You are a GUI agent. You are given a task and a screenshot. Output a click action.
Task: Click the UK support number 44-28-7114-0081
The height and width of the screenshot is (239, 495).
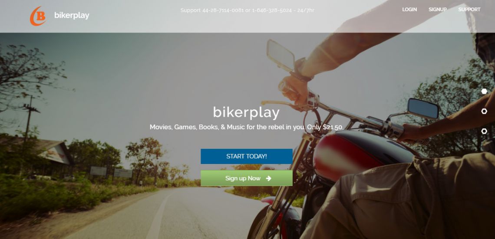pyautogui.click(x=223, y=10)
